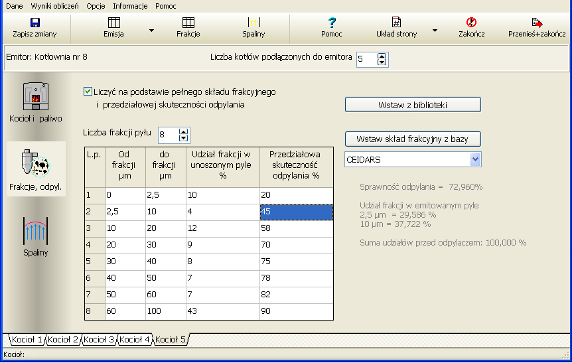This screenshot has height=363, width=572.
Task: Click row 8 efficiency cell value 90
Action: coord(296,311)
